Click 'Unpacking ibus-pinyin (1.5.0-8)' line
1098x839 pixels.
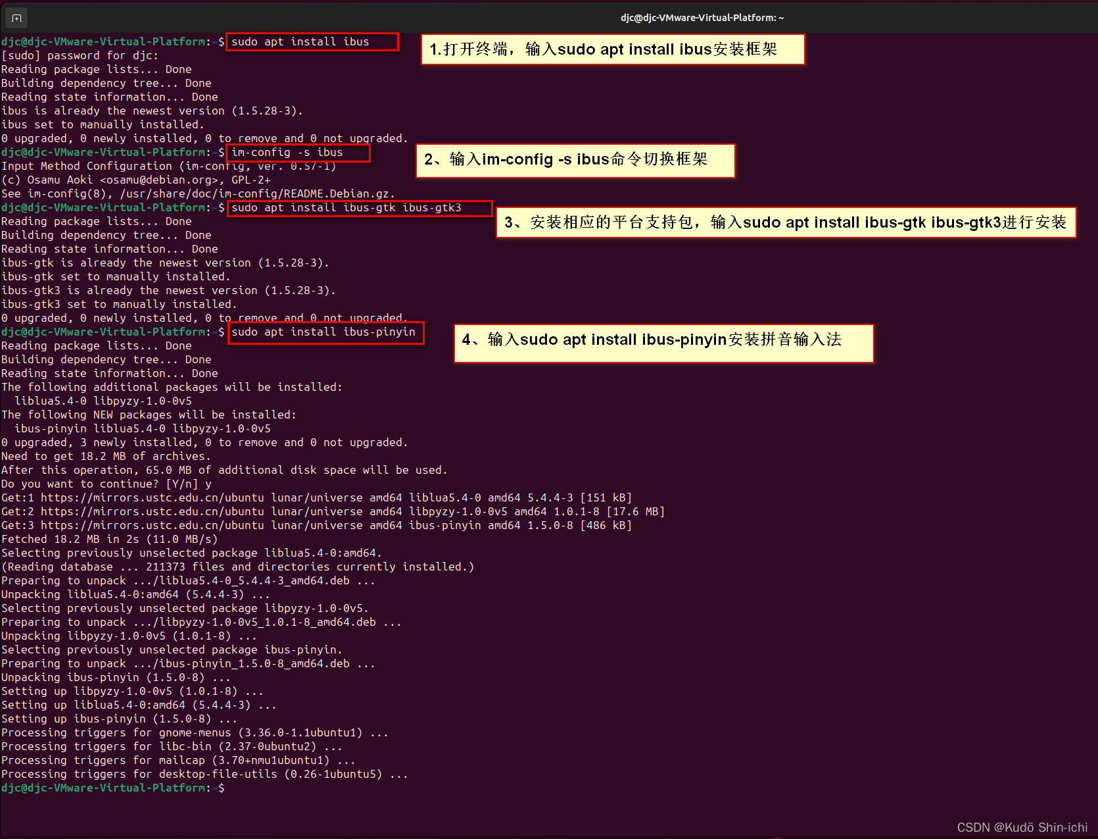click(x=116, y=677)
